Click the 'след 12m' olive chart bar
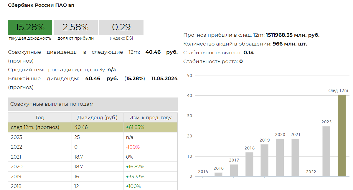Image resolution: width=353 pixels, height=190 pixels. pyautogui.click(x=342, y=135)
